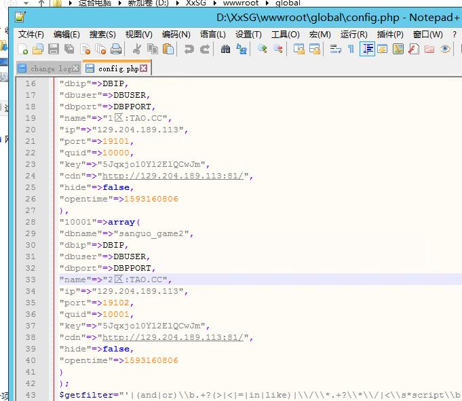Toggle Show All Characters pilcrow icon
Image resolution: width=462 pixels, height=401 pixels.
351,49
